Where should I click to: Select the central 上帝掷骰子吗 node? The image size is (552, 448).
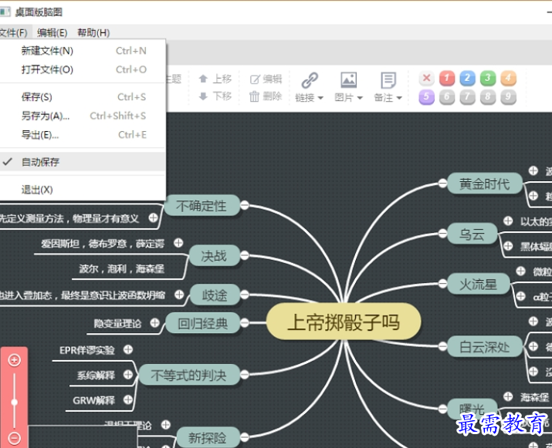point(344,322)
